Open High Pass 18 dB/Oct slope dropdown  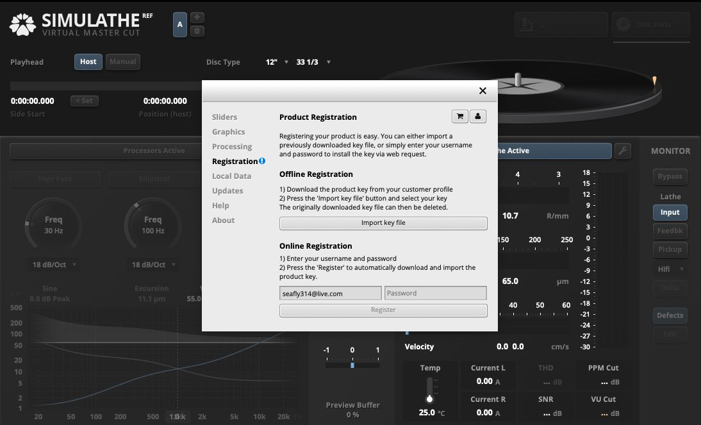click(54, 265)
